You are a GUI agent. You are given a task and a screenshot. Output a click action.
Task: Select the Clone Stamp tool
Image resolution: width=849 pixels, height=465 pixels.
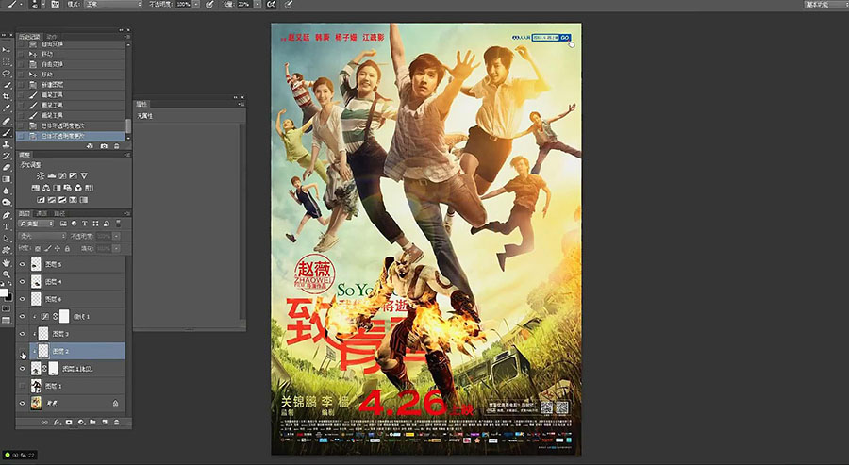7,144
